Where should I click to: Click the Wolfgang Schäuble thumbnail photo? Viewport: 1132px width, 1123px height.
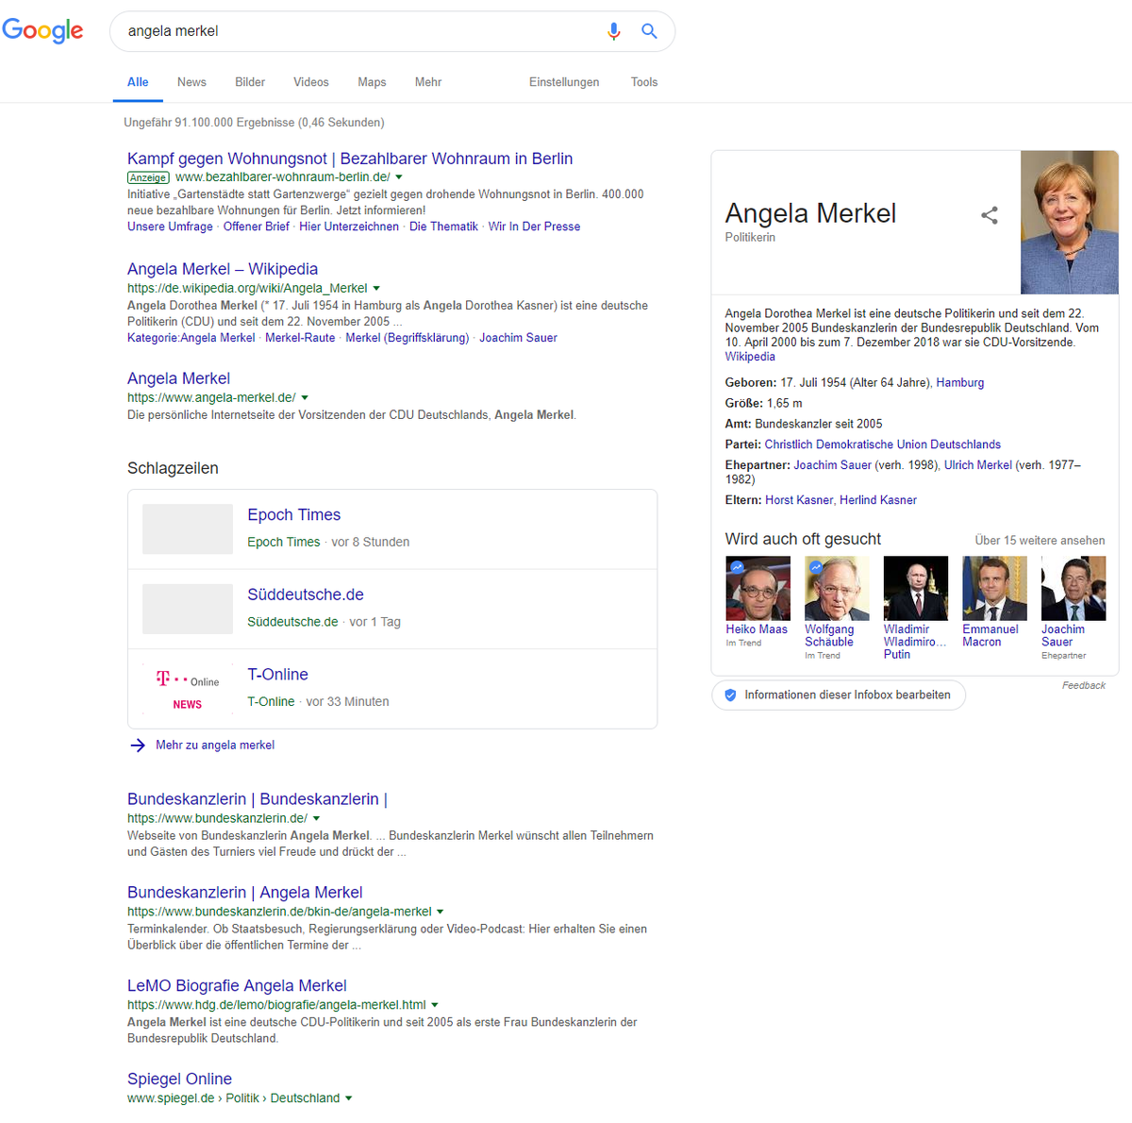[x=837, y=588]
